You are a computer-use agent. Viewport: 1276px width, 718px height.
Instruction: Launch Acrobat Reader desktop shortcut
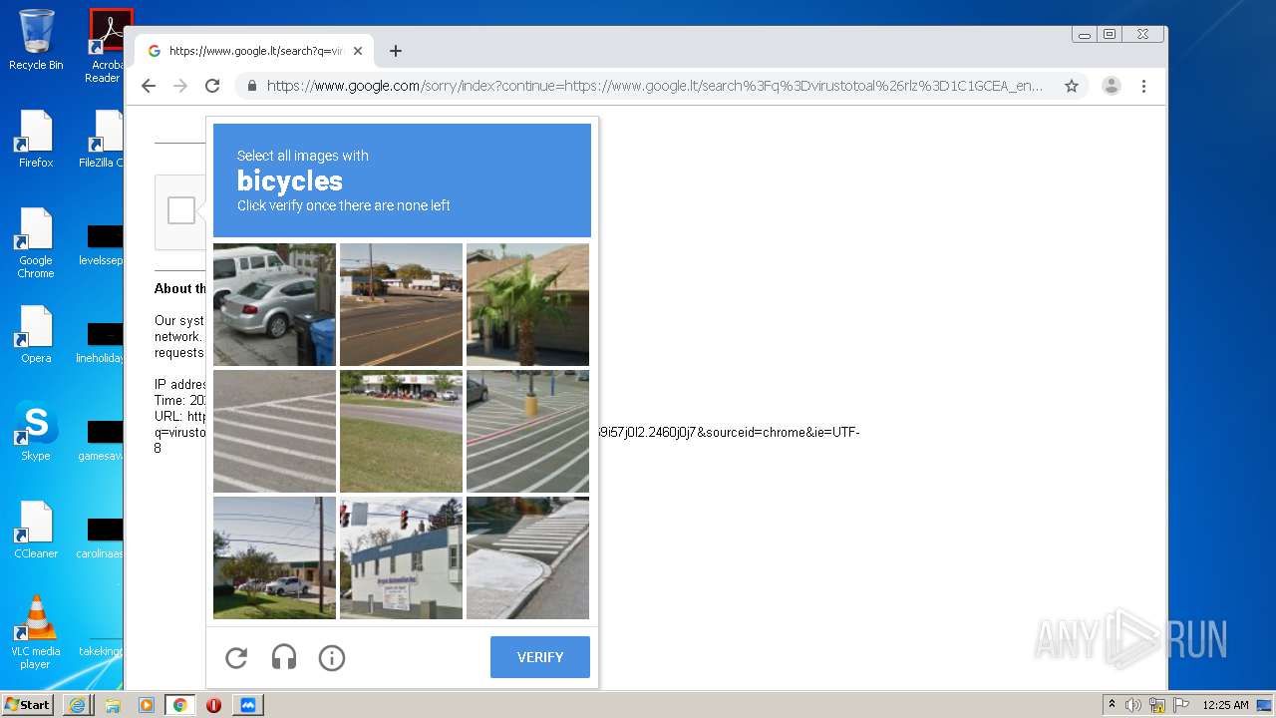(x=106, y=46)
